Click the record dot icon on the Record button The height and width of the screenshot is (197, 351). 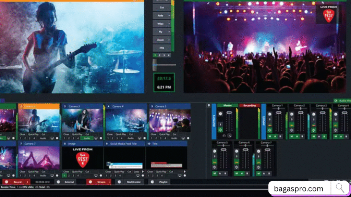coord(6,182)
